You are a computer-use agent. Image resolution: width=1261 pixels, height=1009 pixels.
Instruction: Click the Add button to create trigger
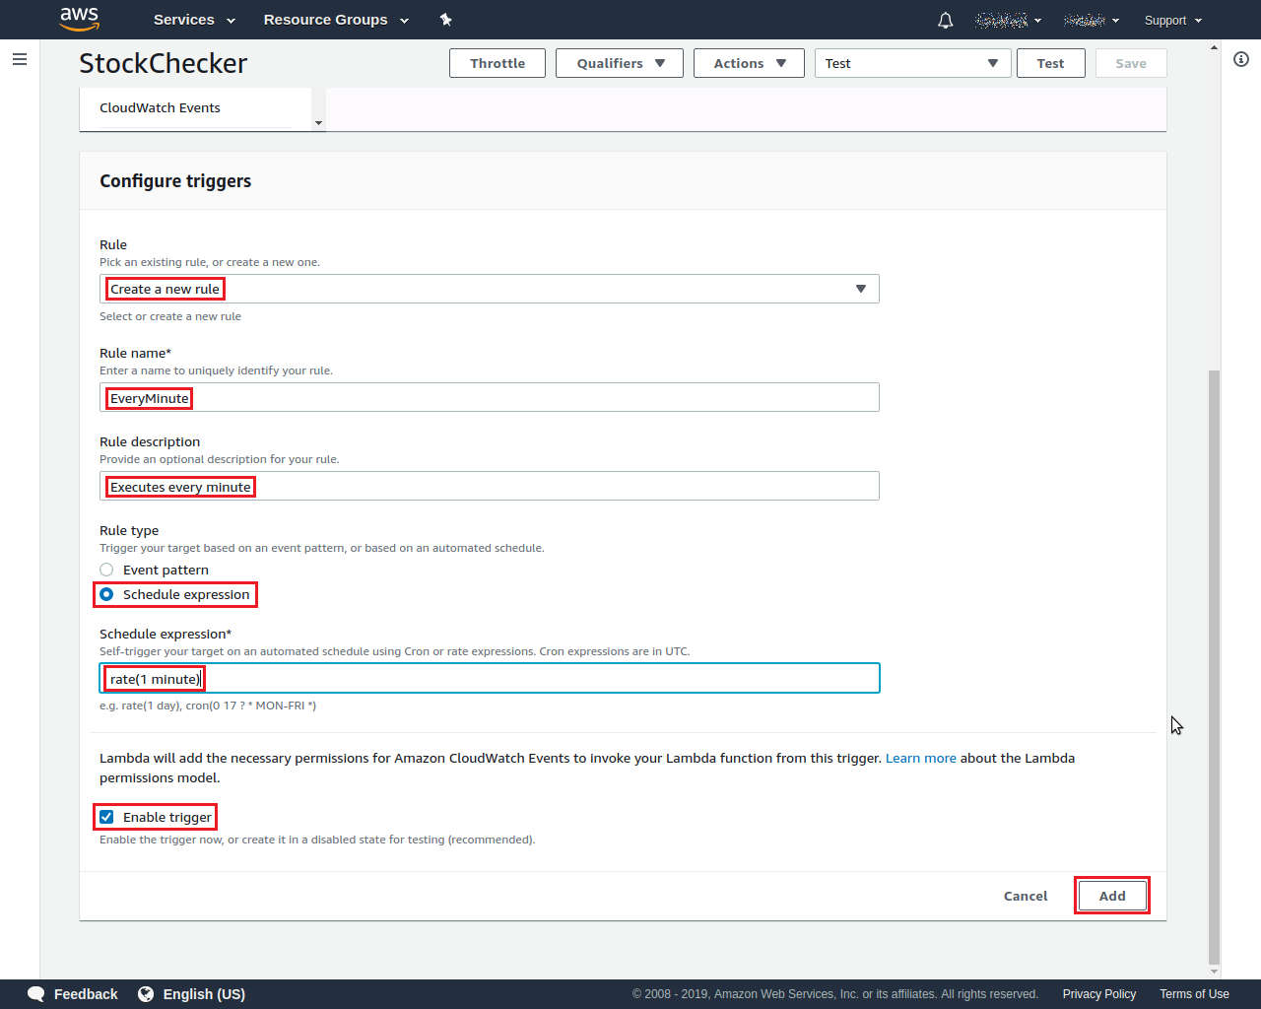(1111, 895)
